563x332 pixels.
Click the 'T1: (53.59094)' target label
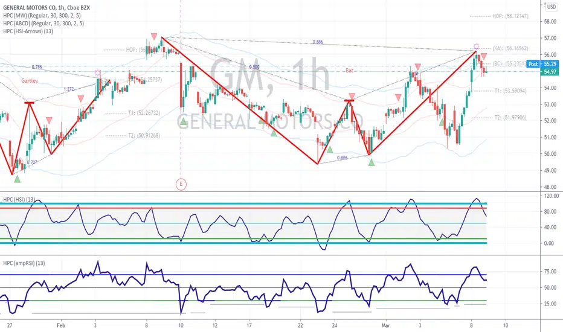[x=510, y=91]
